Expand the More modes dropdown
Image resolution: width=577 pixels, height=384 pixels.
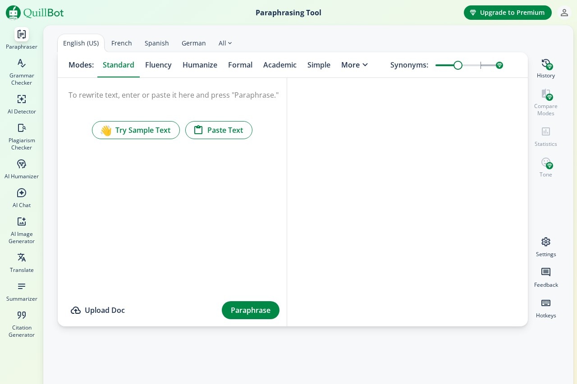(x=354, y=65)
